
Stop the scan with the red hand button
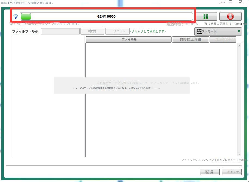[x=231, y=16]
